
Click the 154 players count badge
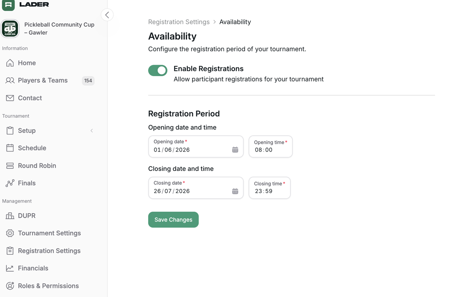[x=88, y=81]
